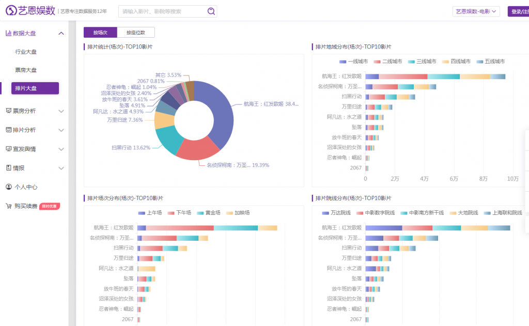The height and width of the screenshot is (326, 529).
Task: Open the 艺恩娱数-电影 dropdown
Action: click(476, 11)
